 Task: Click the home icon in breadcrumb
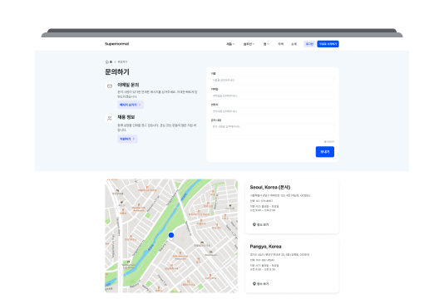tap(106, 61)
